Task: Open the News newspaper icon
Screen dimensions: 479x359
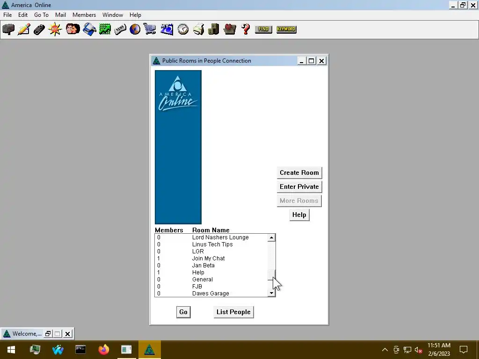Action: [x=120, y=29]
